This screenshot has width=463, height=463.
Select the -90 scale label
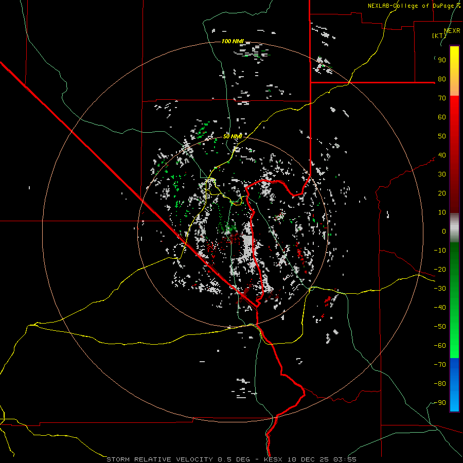pos(440,403)
